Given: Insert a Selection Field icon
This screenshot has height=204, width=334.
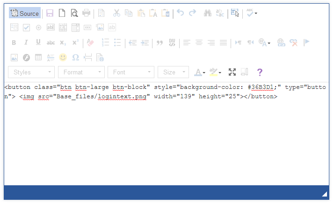Looking at the screenshot, I should point(75,28).
